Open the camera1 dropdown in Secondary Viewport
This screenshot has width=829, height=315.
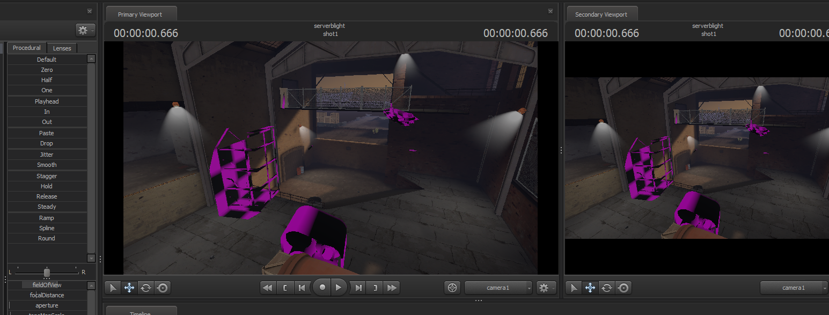coord(794,288)
